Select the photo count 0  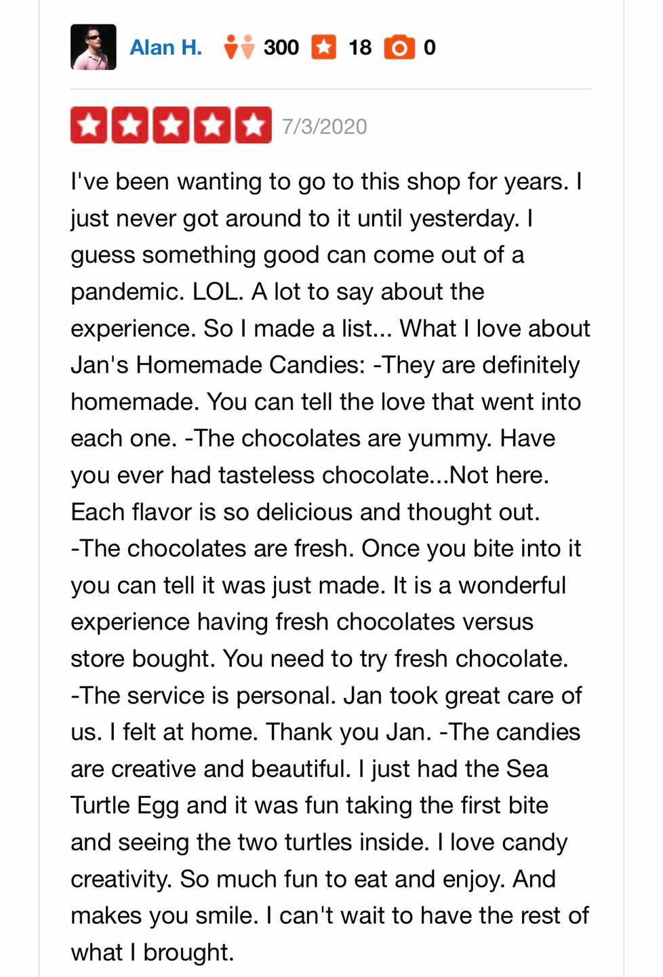[430, 47]
